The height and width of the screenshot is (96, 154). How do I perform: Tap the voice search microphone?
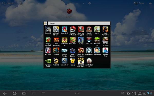(21, 3)
